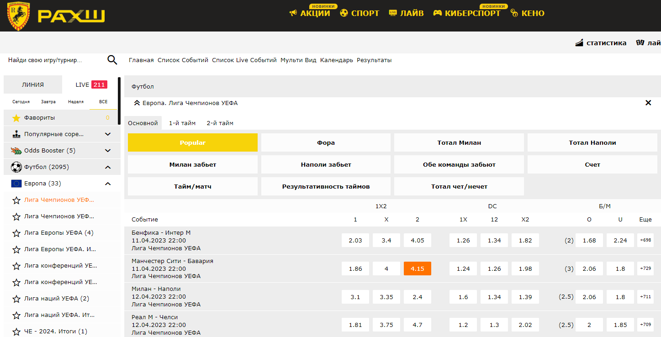Select the Popular market button

pyautogui.click(x=193, y=142)
